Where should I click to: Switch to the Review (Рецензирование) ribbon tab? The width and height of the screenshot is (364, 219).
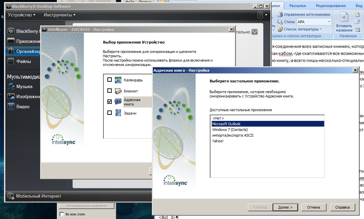point(331,6)
